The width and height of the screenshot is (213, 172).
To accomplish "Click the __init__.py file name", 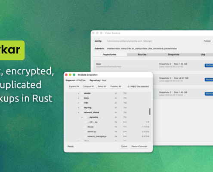I will (93, 122).
